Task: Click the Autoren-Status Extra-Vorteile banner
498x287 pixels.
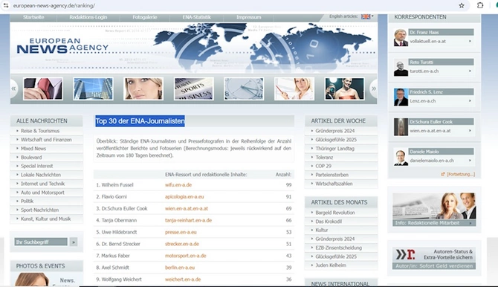Action: tap(434, 259)
